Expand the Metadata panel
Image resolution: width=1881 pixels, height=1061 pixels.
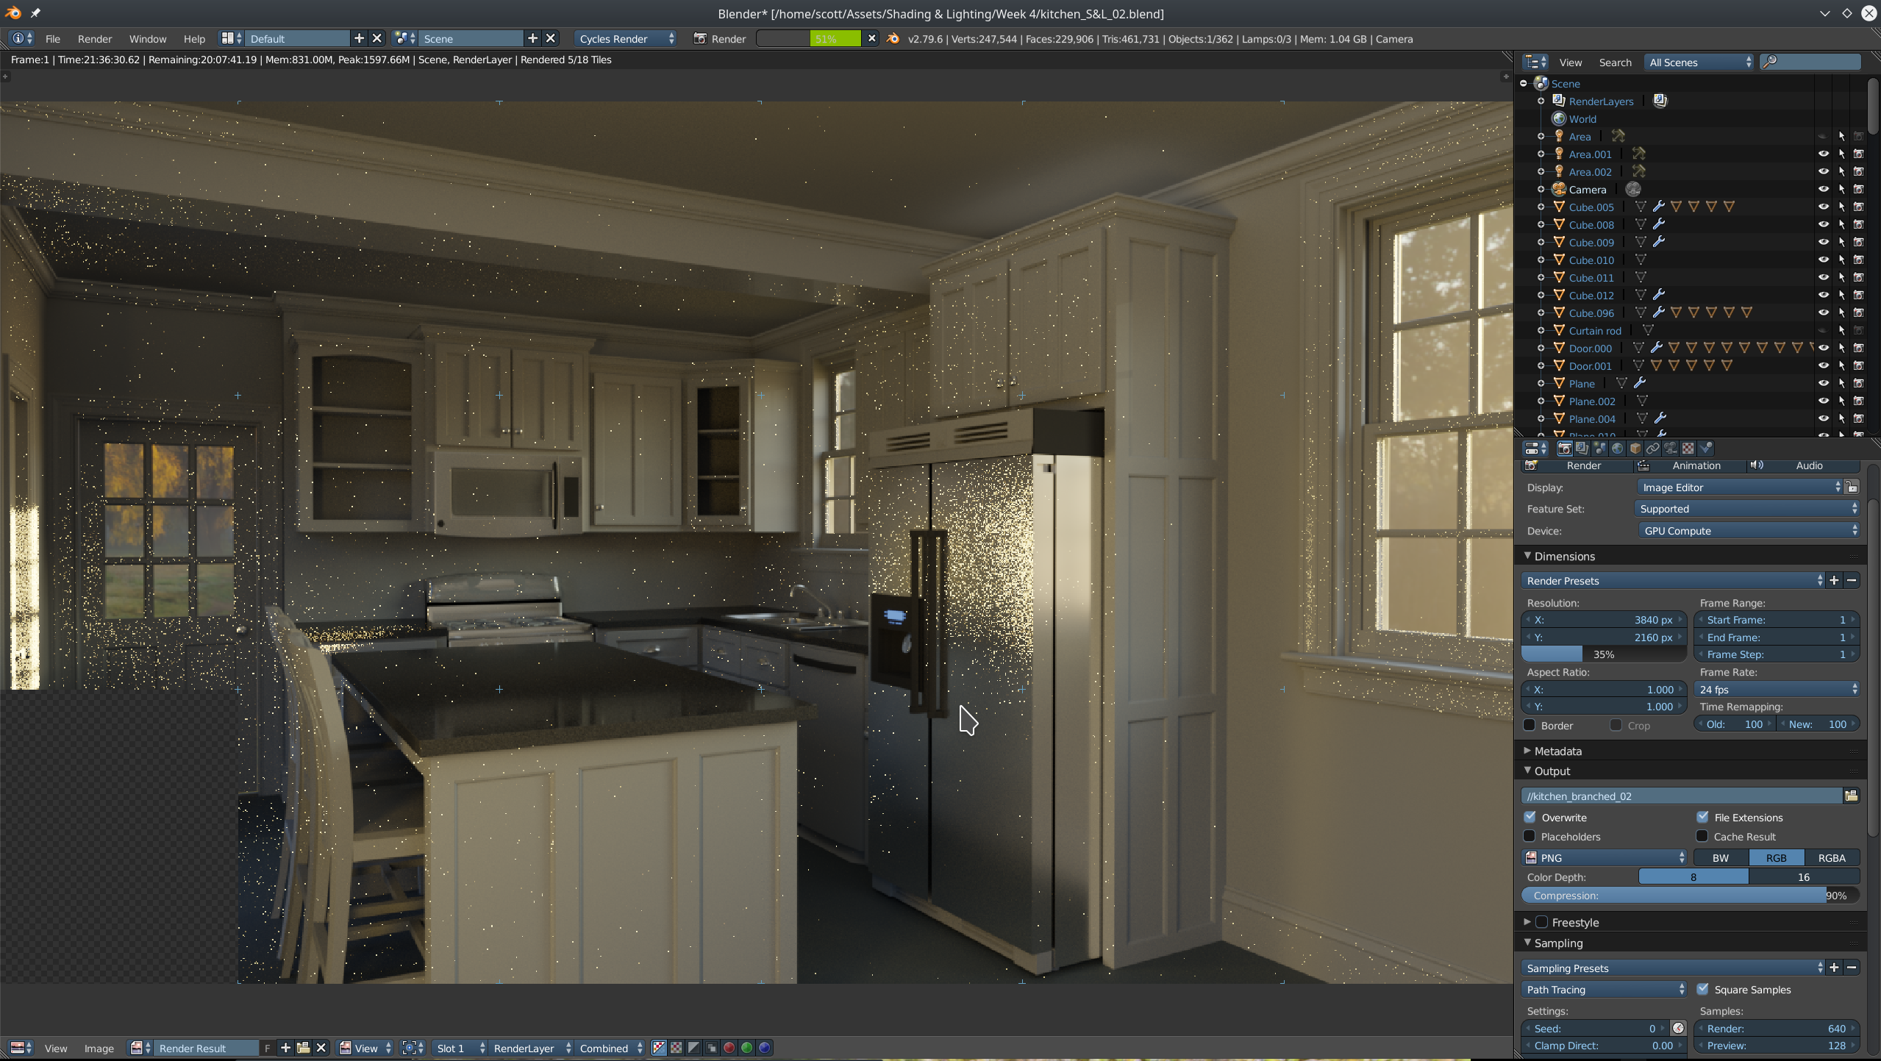point(1557,751)
